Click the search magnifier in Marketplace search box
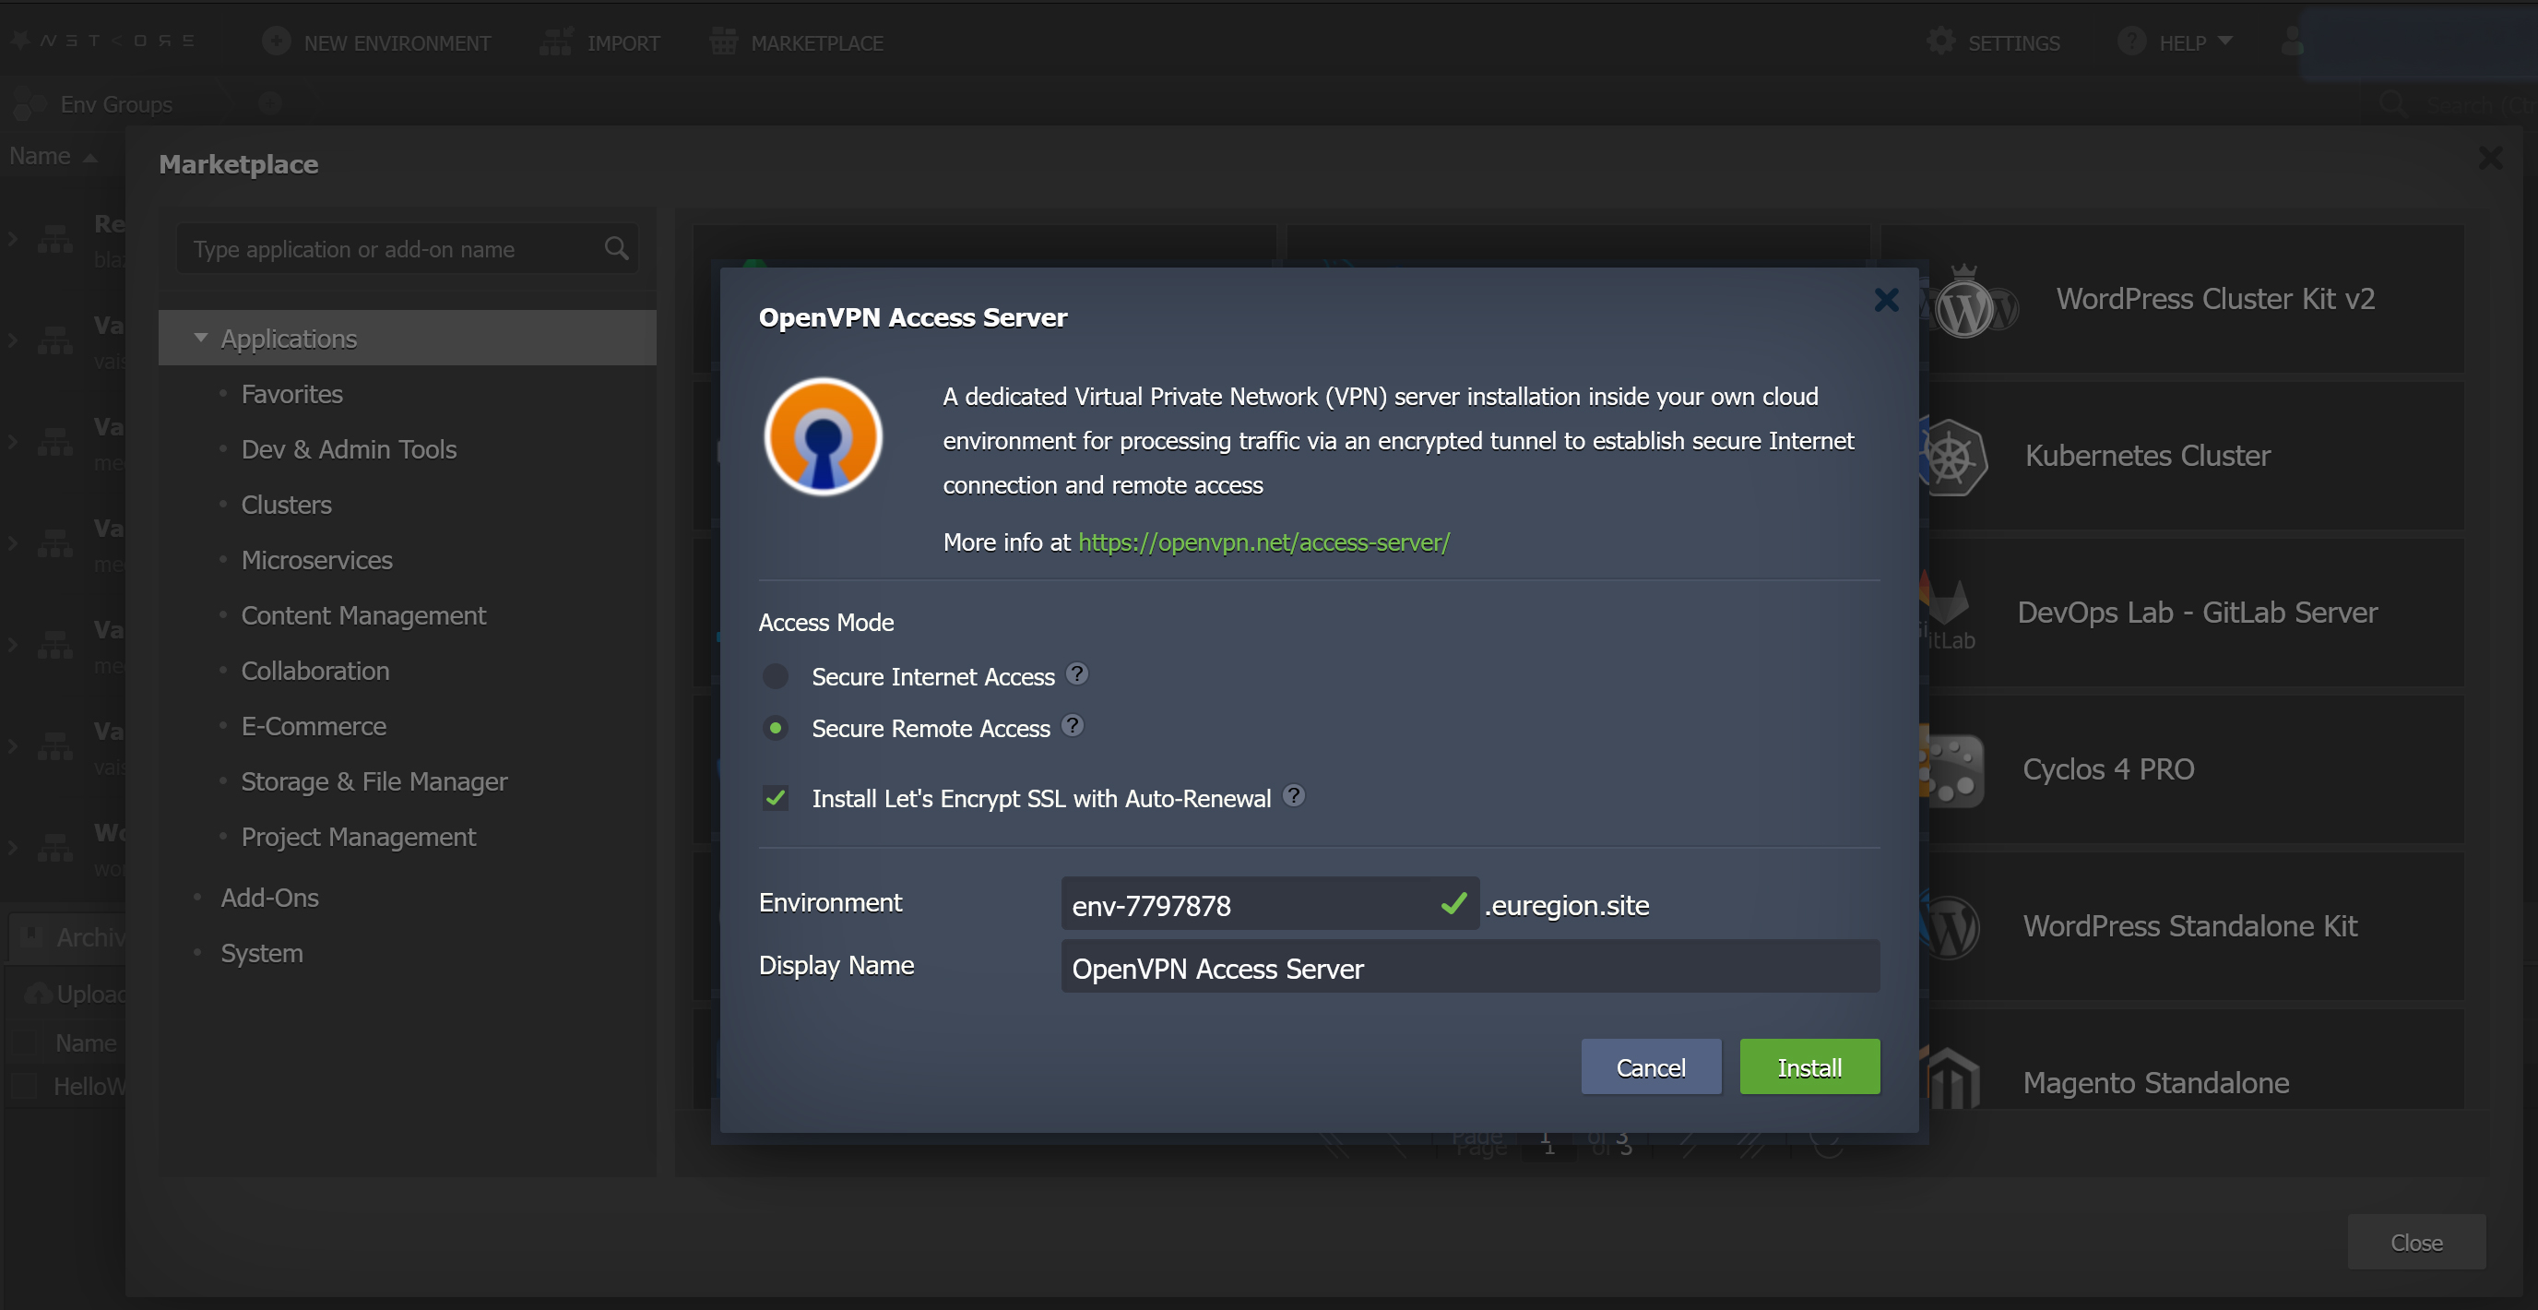This screenshot has width=2538, height=1310. point(616,248)
